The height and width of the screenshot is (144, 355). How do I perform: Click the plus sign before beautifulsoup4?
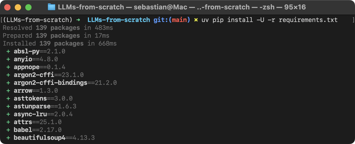8,138
